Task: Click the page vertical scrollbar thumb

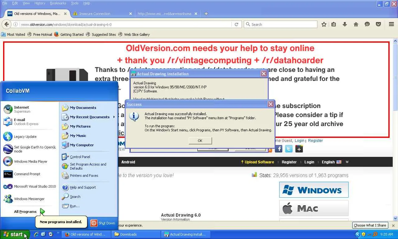Action: (x=396, y=77)
